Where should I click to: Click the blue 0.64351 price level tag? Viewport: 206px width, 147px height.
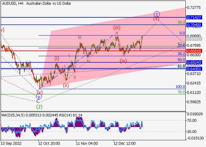click(195, 69)
